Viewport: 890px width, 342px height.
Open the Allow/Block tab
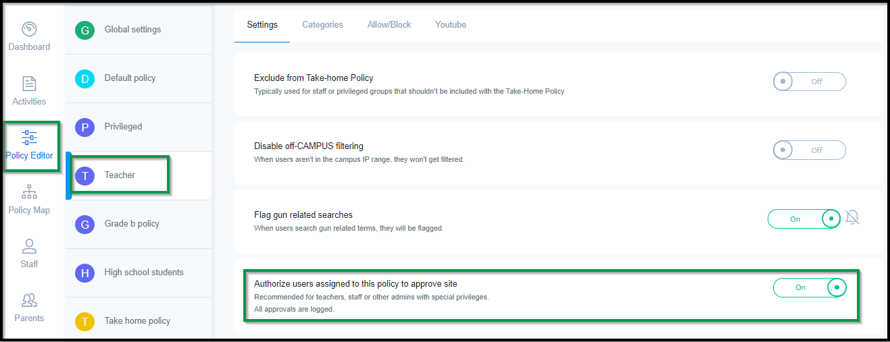click(389, 25)
